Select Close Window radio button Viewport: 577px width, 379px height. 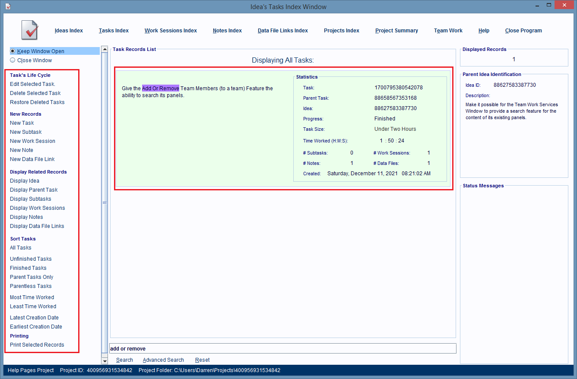coord(13,60)
